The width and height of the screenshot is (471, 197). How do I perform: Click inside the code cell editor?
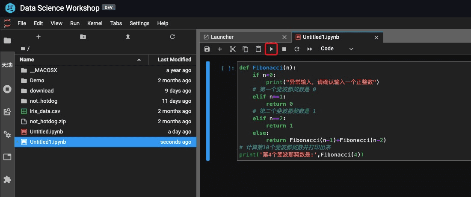(x=354, y=111)
